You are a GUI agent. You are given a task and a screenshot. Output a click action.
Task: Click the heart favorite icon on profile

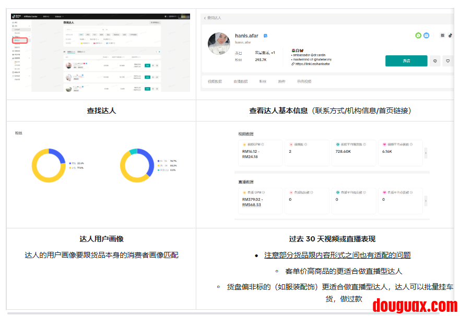(447, 61)
